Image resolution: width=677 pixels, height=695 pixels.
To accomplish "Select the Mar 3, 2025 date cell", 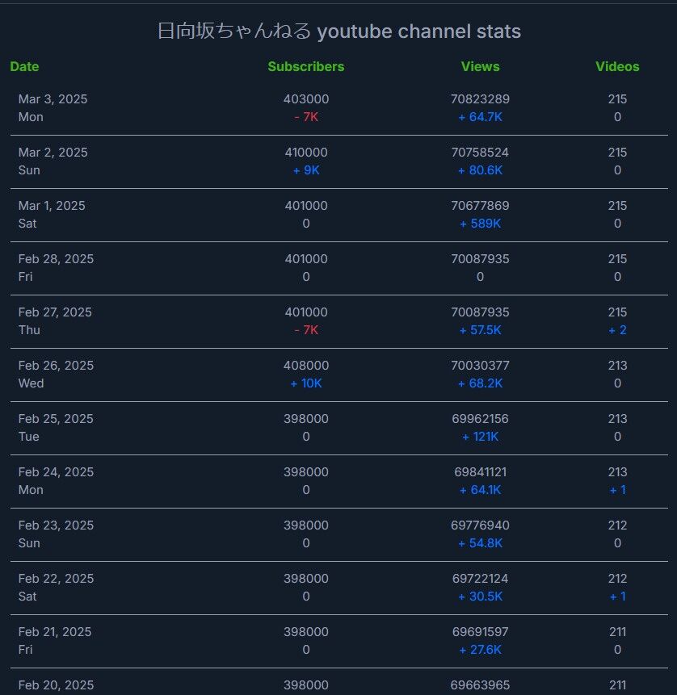I will tap(53, 99).
